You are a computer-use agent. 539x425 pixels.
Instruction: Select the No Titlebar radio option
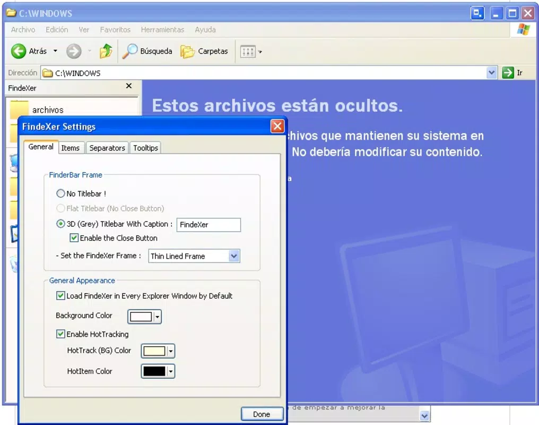pyautogui.click(x=60, y=193)
